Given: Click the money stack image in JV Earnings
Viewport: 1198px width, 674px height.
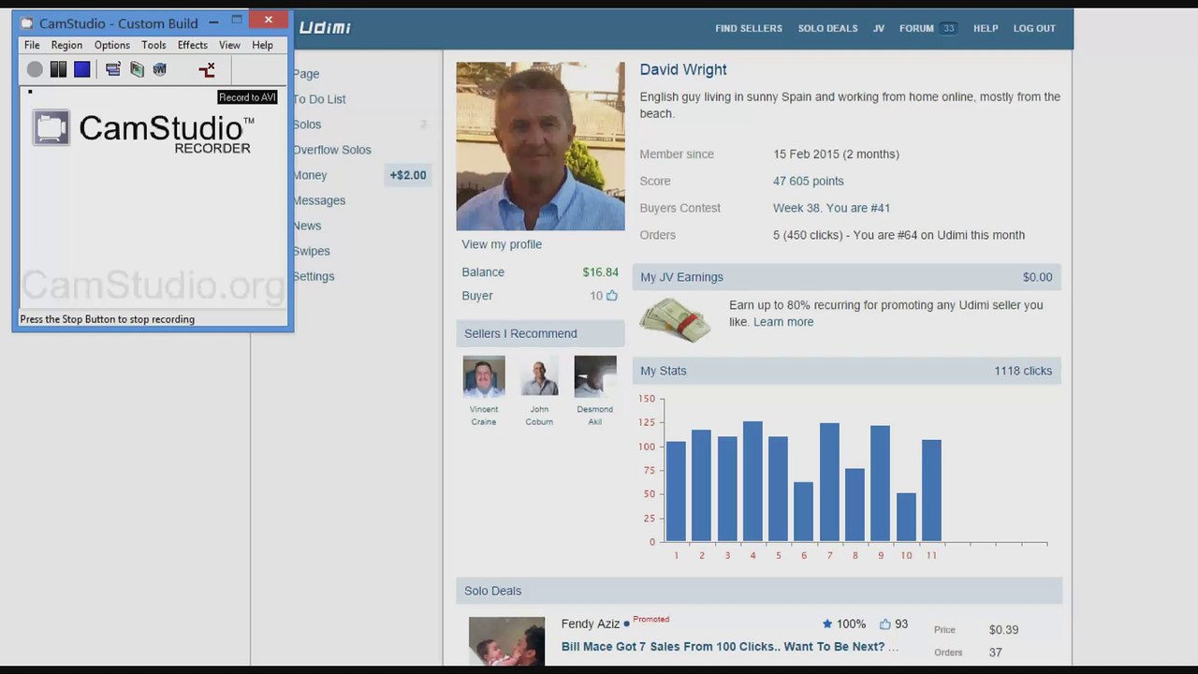Looking at the screenshot, I should click(x=675, y=320).
